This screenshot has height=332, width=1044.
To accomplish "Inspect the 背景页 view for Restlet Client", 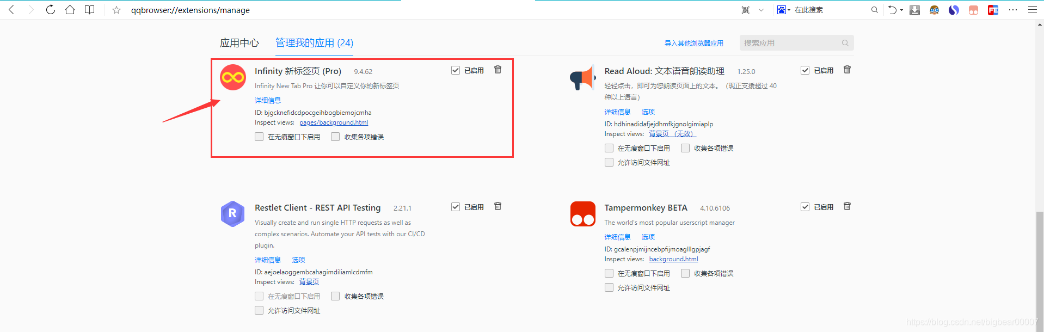I will coord(309,282).
